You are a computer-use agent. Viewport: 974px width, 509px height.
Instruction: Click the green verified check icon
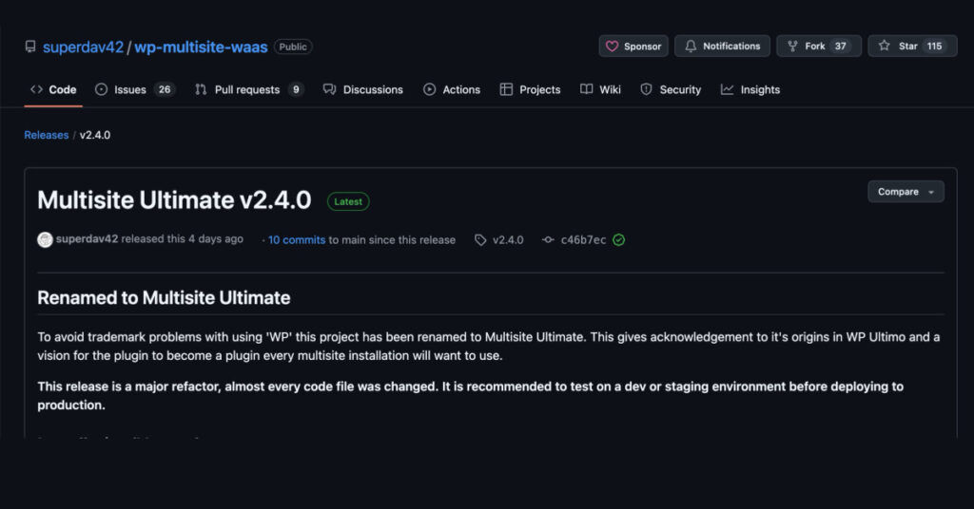618,240
